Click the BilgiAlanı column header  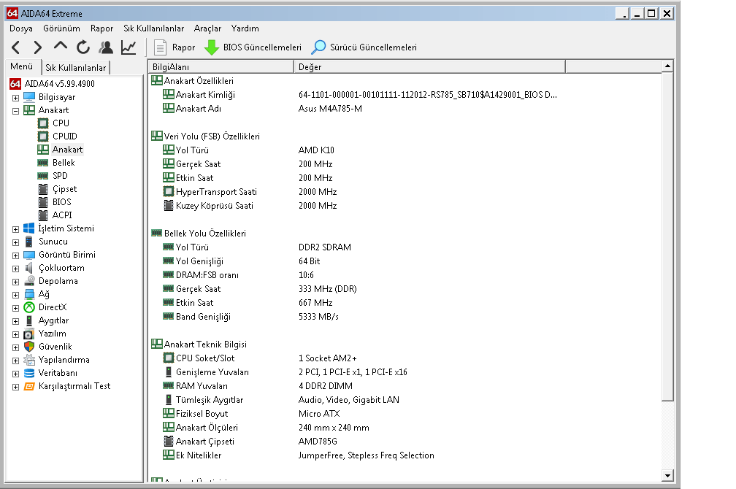click(x=221, y=66)
